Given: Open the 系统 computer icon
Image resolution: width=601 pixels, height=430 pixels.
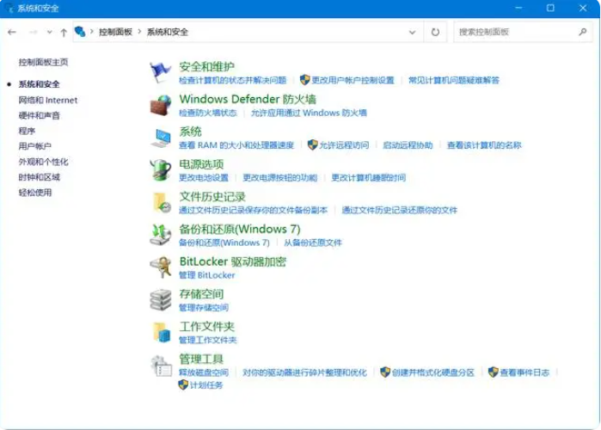Looking at the screenshot, I should 161,138.
